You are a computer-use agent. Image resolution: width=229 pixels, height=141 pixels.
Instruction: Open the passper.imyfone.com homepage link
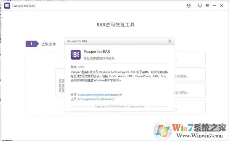96,99
